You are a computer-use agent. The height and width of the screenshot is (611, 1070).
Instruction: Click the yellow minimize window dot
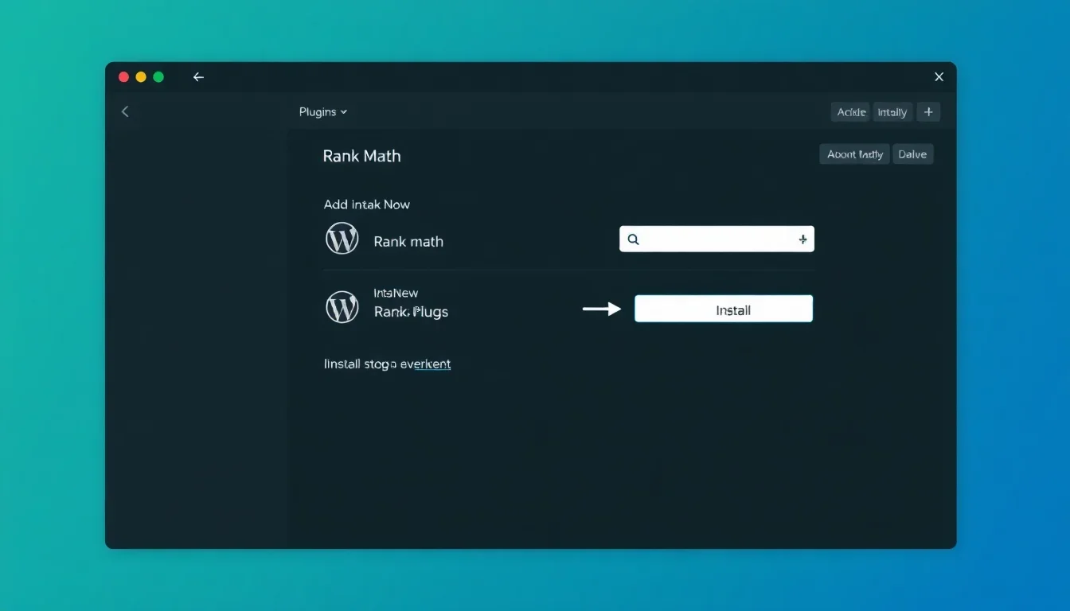pyautogui.click(x=141, y=77)
